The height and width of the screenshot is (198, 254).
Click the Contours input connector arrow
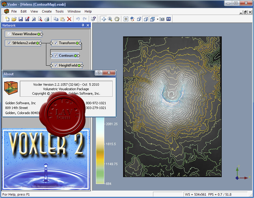(51, 56)
